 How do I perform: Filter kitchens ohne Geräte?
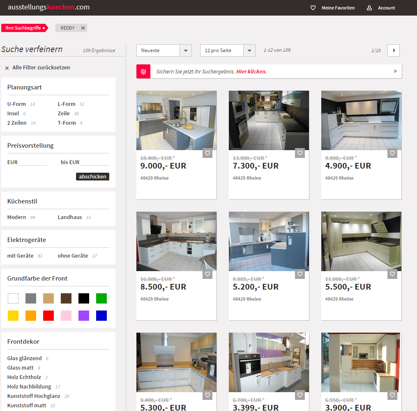(73, 256)
